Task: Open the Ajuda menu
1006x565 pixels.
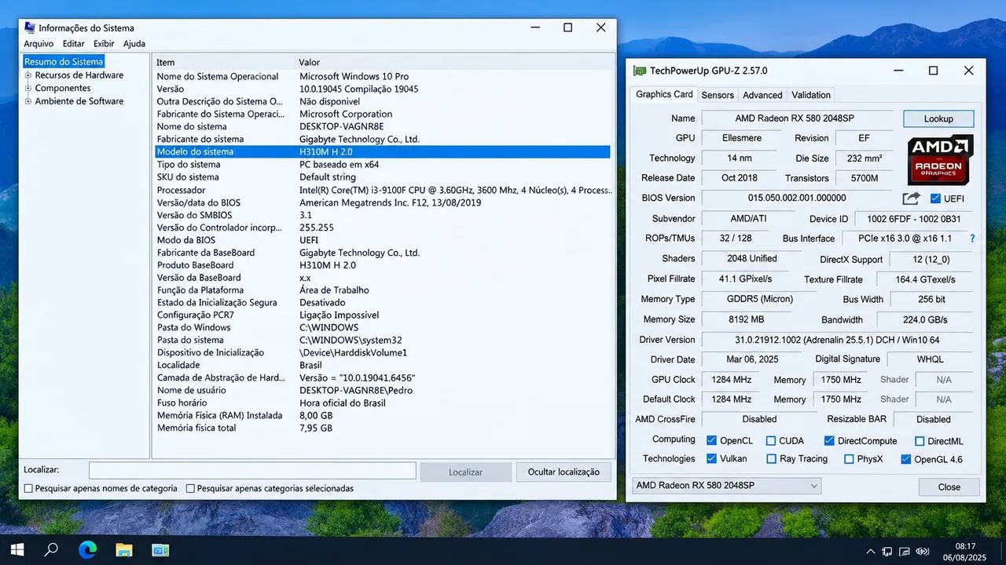Action: (x=134, y=44)
